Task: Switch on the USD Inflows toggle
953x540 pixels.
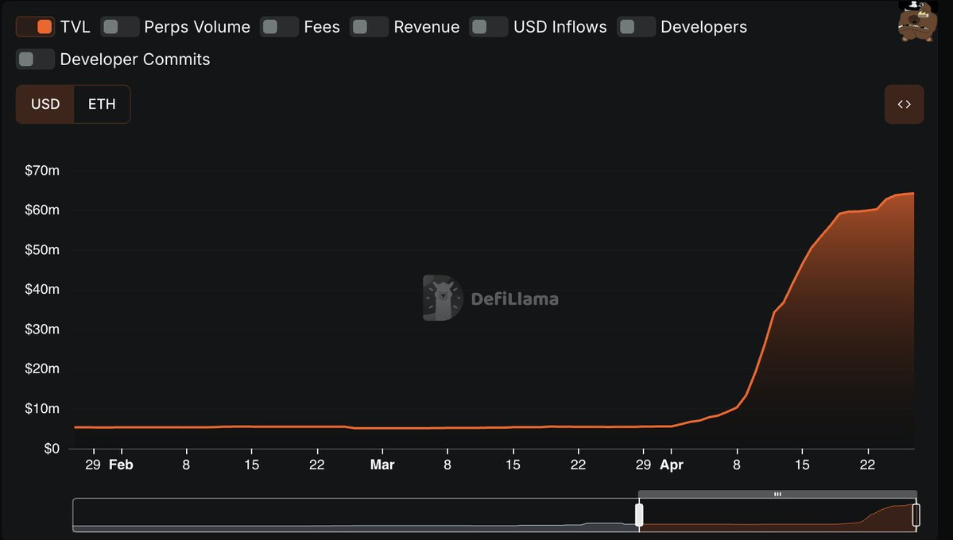Action: pos(489,27)
